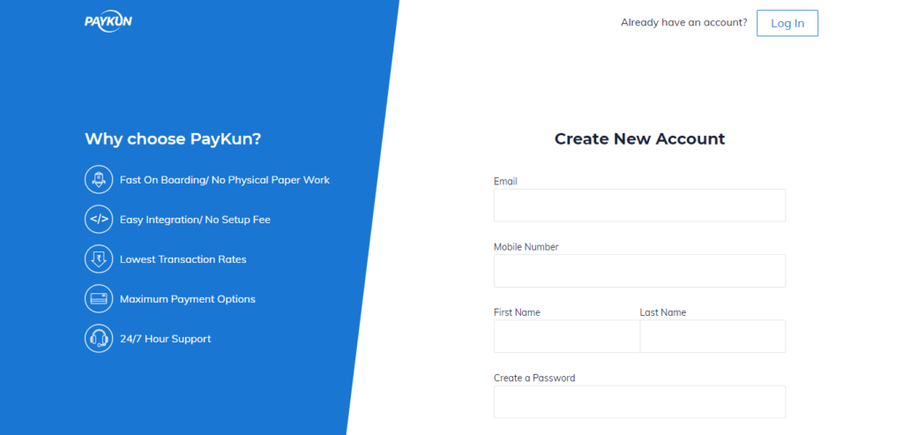Click the 'Mobile Number' field label

[526, 246]
